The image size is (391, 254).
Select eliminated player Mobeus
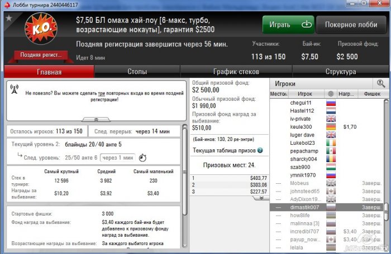[327, 183]
